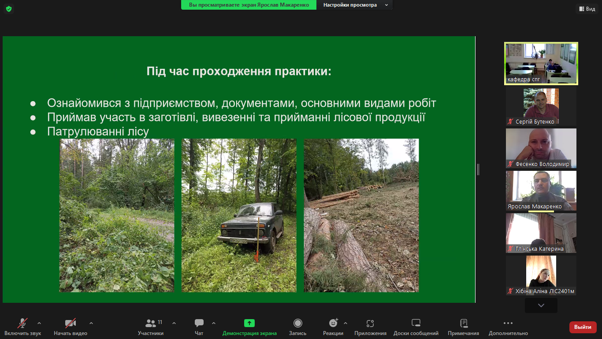Open the Приложения apps panel

[370, 327]
